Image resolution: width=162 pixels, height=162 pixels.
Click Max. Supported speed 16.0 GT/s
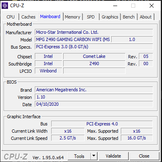(x=137, y=138)
